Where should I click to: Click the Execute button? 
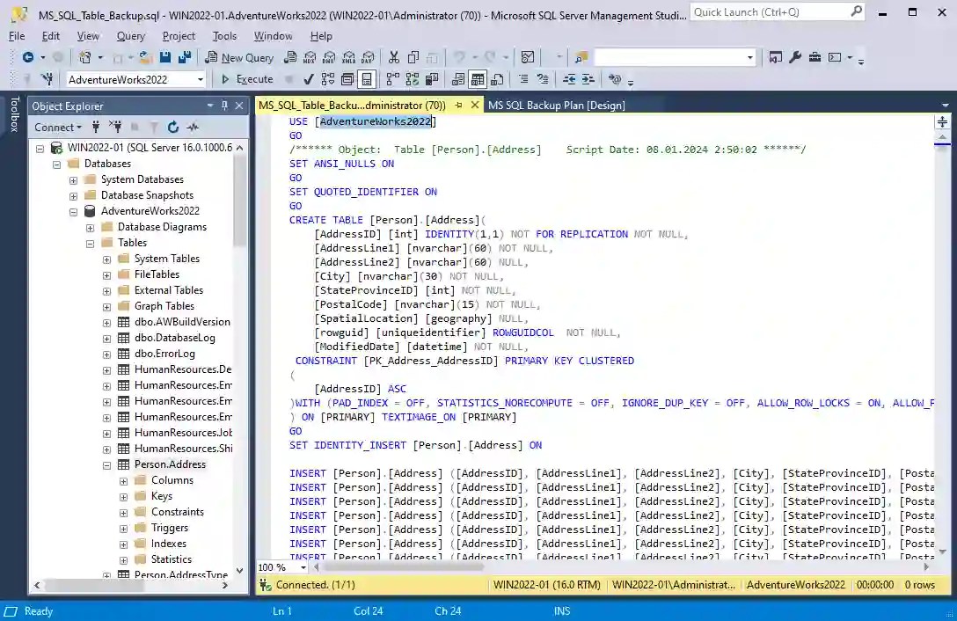click(x=247, y=79)
